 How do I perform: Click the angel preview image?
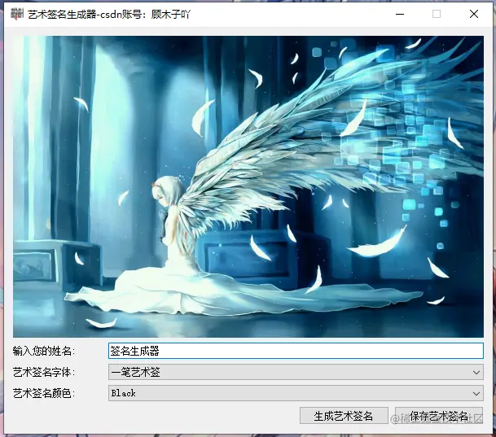click(x=248, y=186)
